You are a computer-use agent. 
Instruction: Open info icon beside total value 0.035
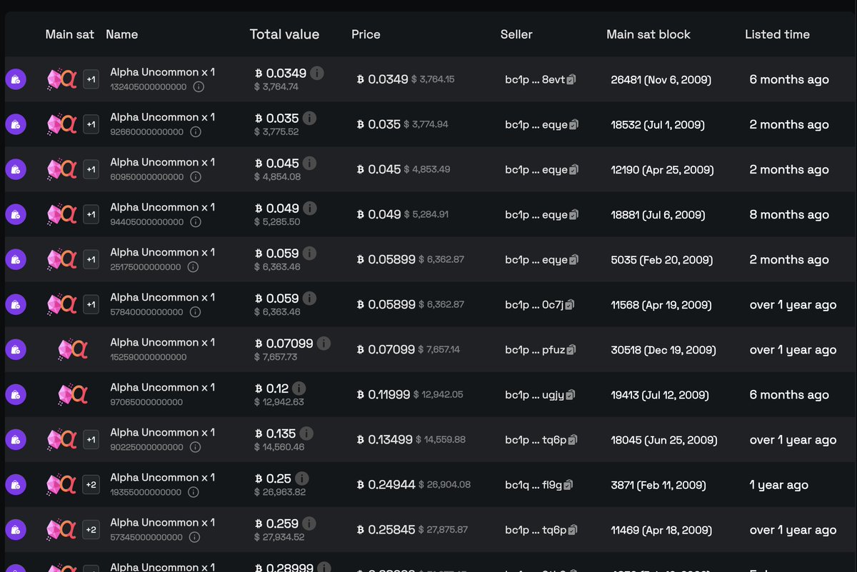pos(309,118)
